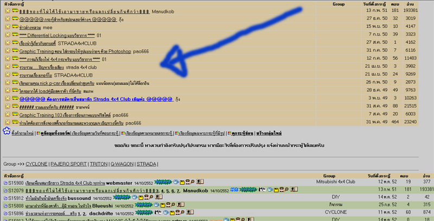Go to page 2 of the dachdrifte thread
The image size is (434, 221).
point(84,213)
